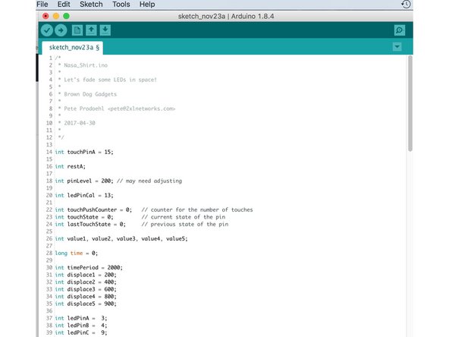This screenshot has width=449, height=337.
Task: Click the int touchState = 0 line
Action: click(84, 217)
